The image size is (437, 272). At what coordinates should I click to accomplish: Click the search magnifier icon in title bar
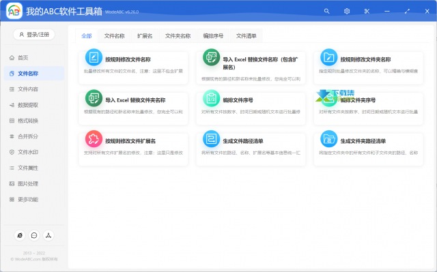[326, 11]
